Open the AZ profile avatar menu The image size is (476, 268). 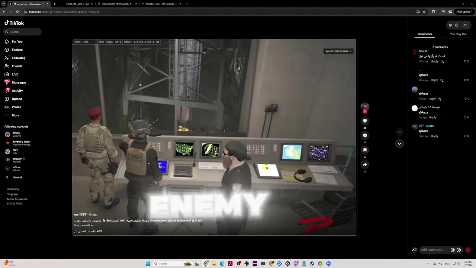465,25
